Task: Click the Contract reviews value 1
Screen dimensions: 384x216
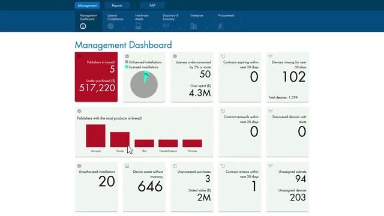Action: pos(254,187)
